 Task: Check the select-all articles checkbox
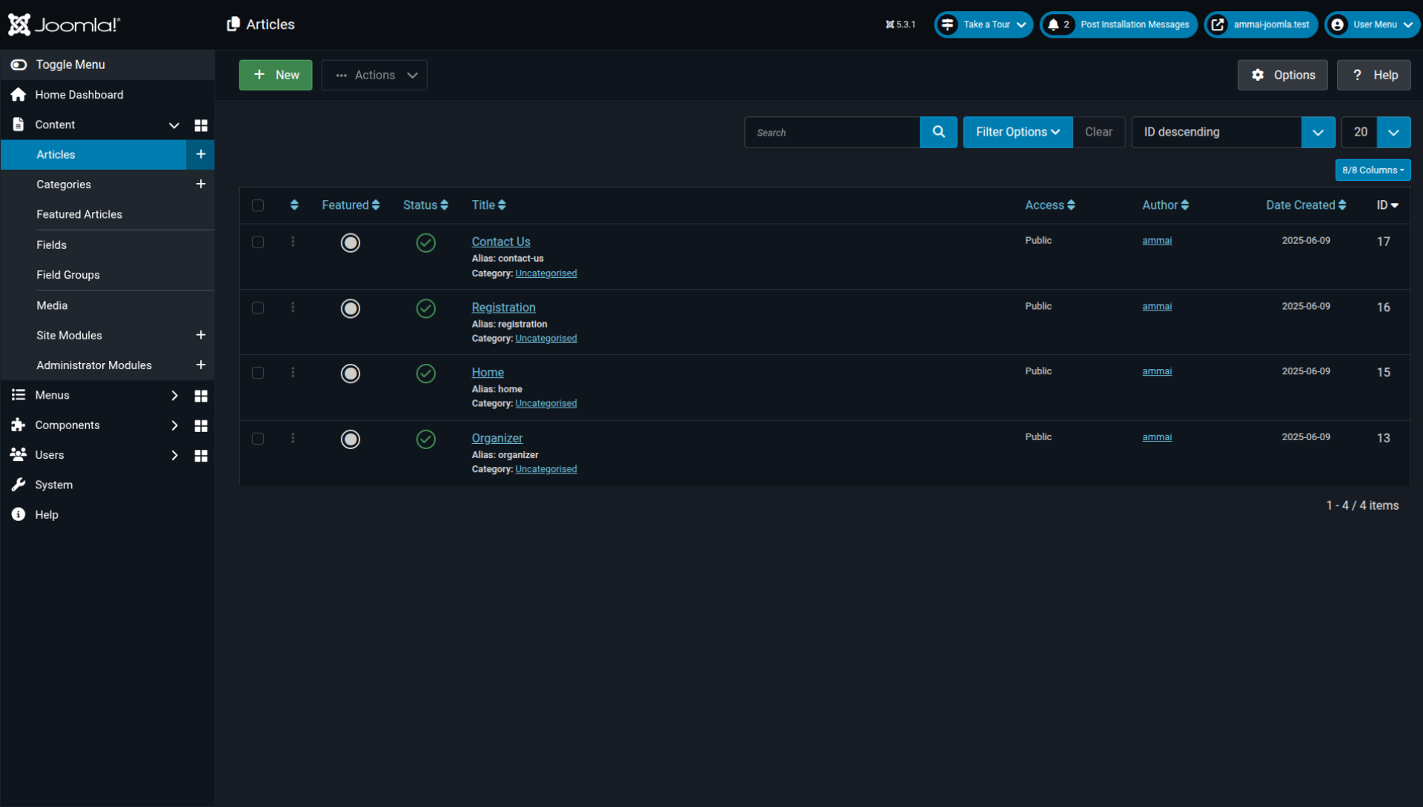pos(258,205)
